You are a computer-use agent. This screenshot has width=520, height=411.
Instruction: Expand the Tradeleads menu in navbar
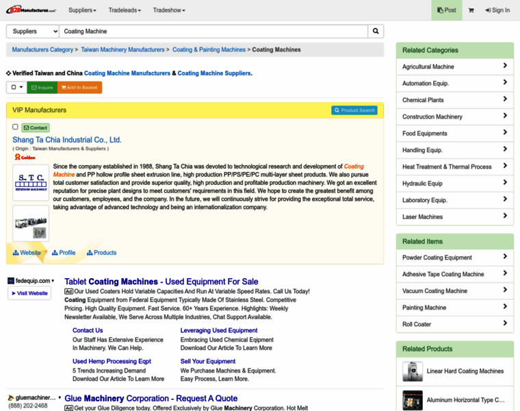125,10
